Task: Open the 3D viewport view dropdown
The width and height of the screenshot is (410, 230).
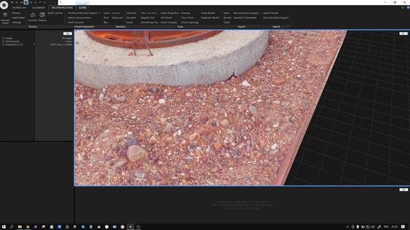Action: [404, 34]
